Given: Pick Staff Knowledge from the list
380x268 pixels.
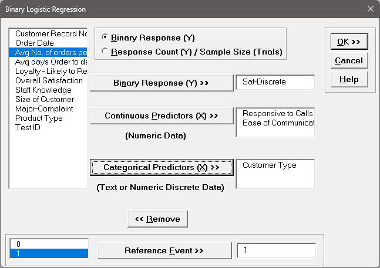Looking at the screenshot, I should pos(43,90).
